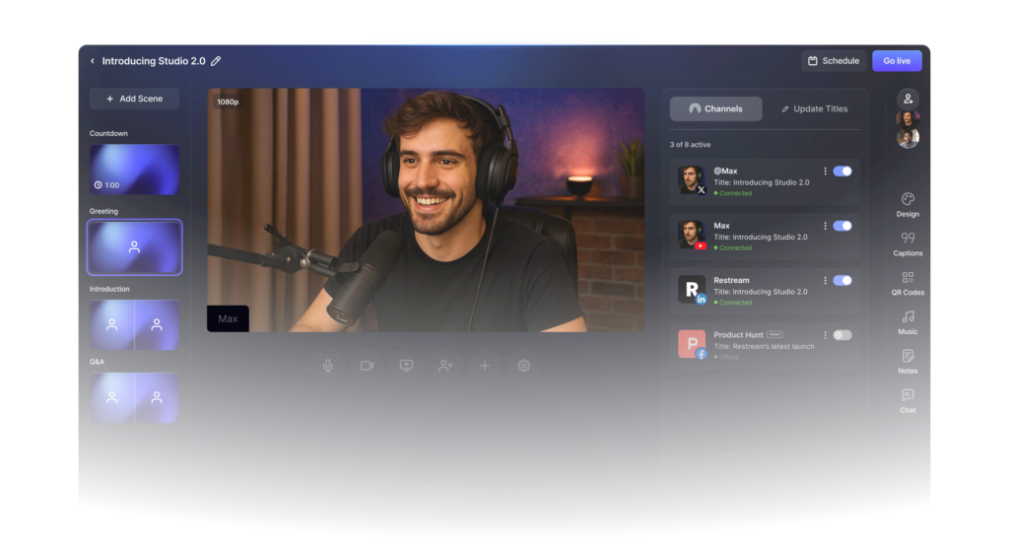Disable the @Max channel toggle

tap(842, 172)
